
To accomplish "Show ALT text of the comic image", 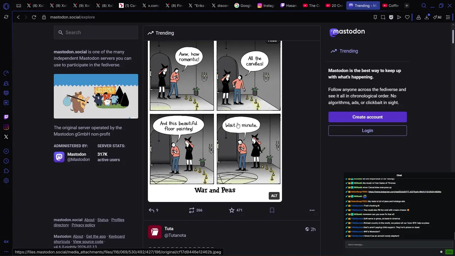I will click(274, 196).
